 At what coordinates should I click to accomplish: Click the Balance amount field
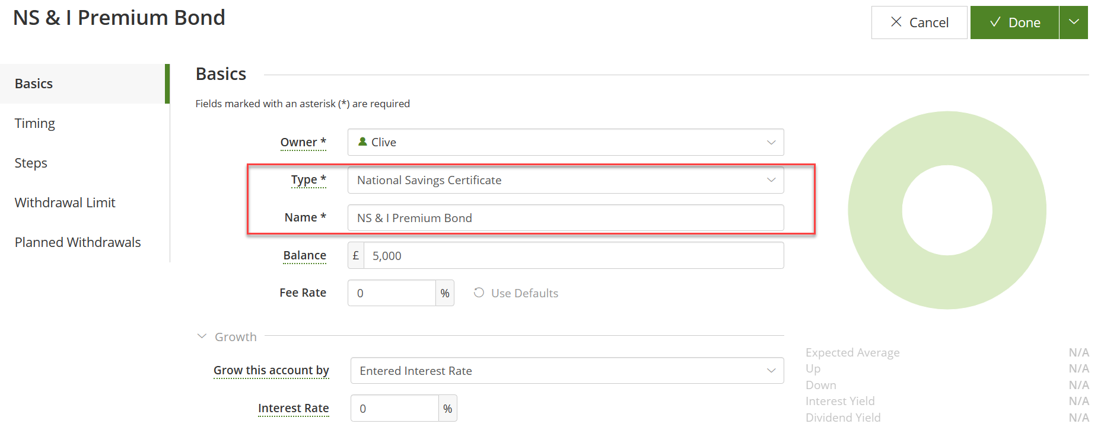click(x=574, y=255)
